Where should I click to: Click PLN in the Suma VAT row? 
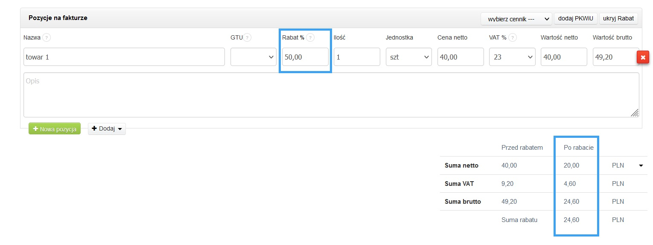tap(618, 184)
